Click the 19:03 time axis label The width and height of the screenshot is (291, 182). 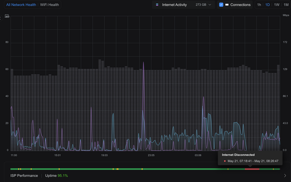(105, 155)
